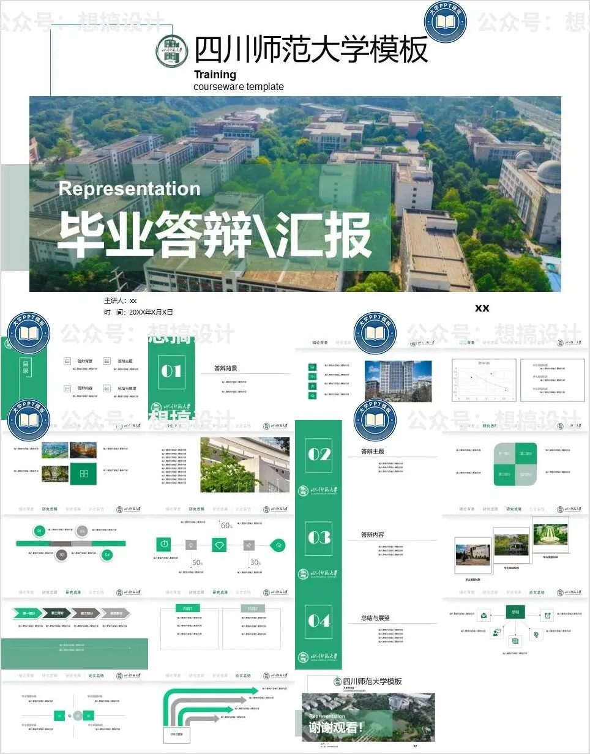Image resolution: width=590 pixels, height=754 pixels.
Task: Click the 03 section number box
Action: (319, 538)
